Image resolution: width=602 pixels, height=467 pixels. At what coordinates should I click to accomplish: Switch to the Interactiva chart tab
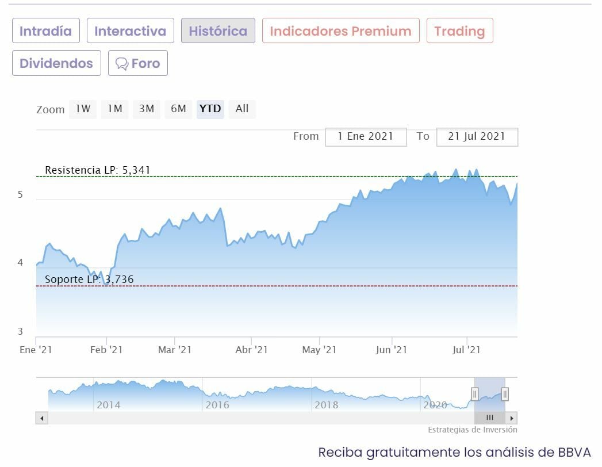pos(130,31)
